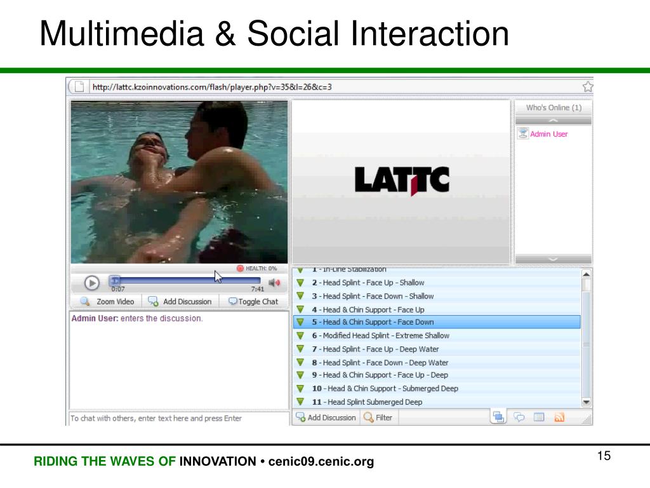
Task: Open Zoom Video
Action: [107, 302]
